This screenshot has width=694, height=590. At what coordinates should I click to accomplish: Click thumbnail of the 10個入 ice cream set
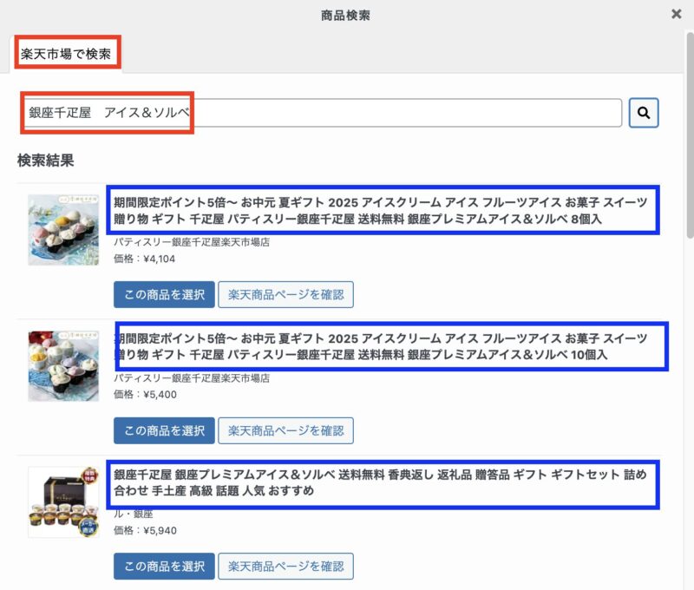pos(63,366)
